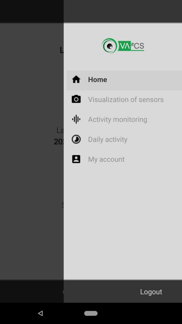The height and width of the screenshot is (324, 182).
Task: Select the Home menu entry
Action: coord(124,80)
